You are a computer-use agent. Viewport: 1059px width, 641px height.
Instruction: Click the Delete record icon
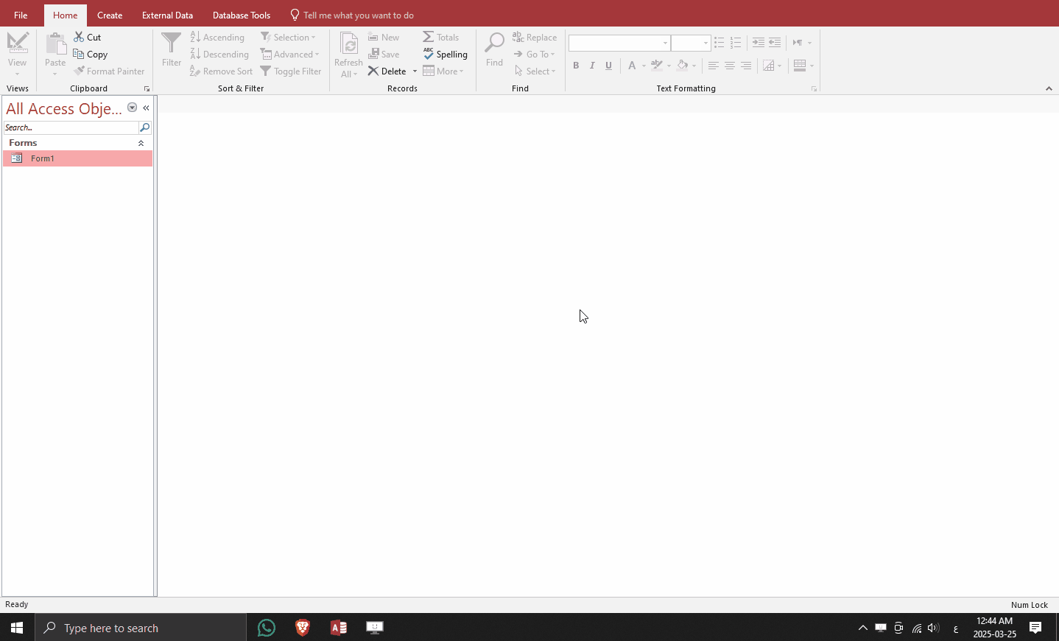pyautogui.click(x=373, y=71)
